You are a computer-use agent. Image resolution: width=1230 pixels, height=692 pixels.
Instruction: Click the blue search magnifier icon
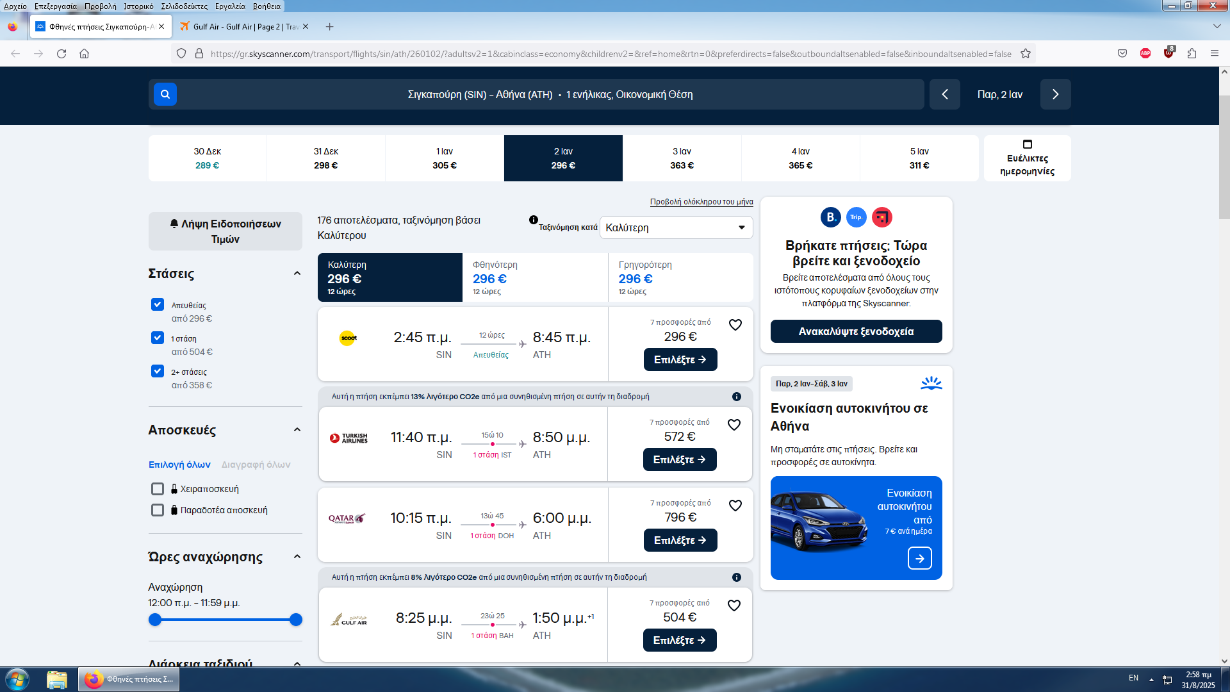tap(165, 94)
